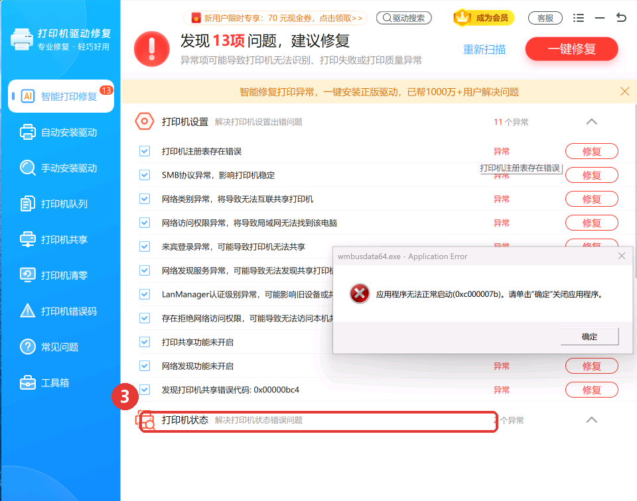Click the crown icon for 成为会员

462,18
